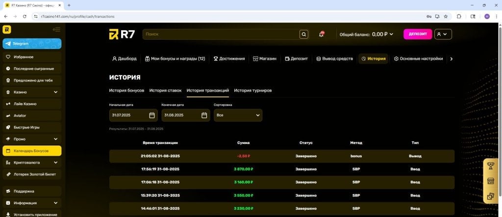The width and height of the screenshot is (502, 217).
Task: Open the Вывод средств tab
Action: (334, 59)
